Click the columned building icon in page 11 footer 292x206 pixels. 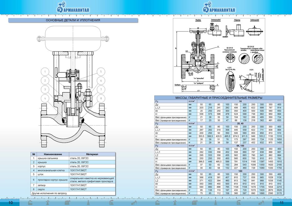click(x=195, y=203)
